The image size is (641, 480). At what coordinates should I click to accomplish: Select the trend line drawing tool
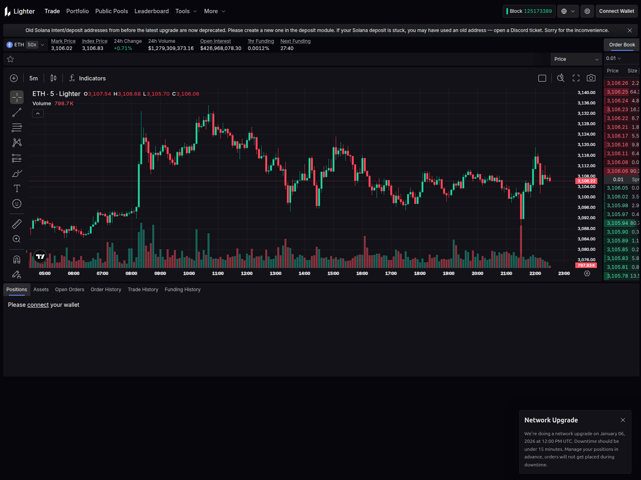[17, 113]
